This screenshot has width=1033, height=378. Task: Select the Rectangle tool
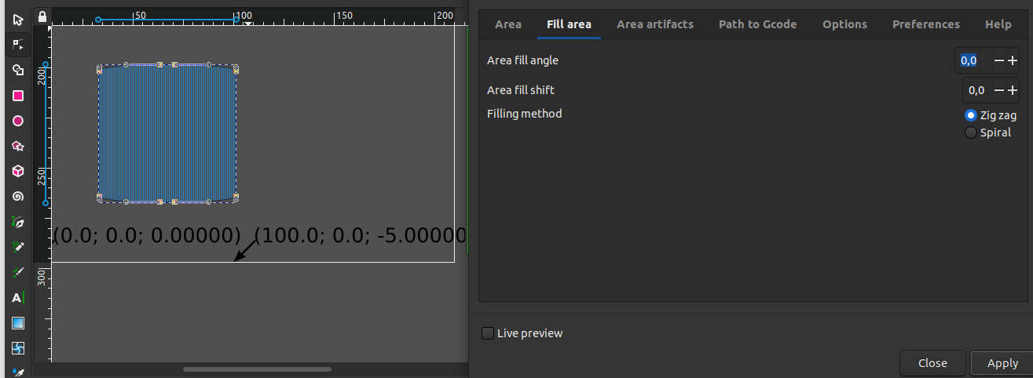[17, 96]
